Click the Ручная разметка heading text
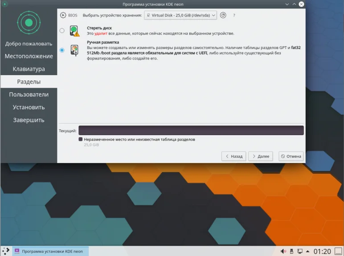The width and height of the screenshot is (344, 256). click(x=103, y=42)
